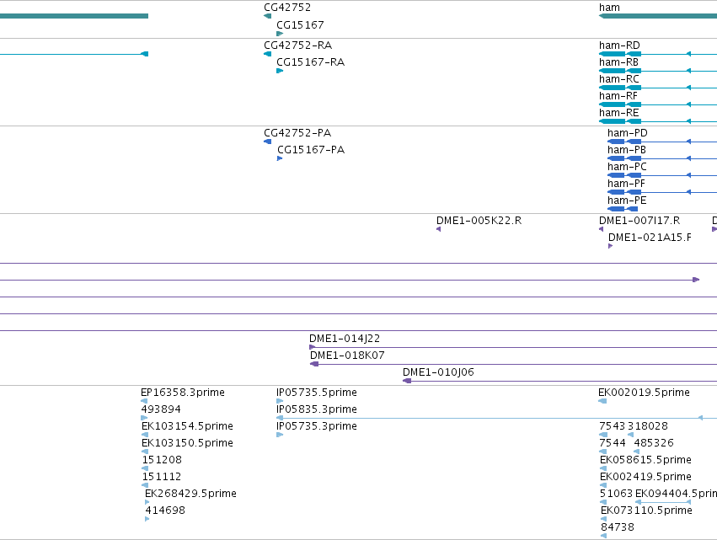
Task: Click the CG42752 gene arrow glyph
Action: coord(267,17)
